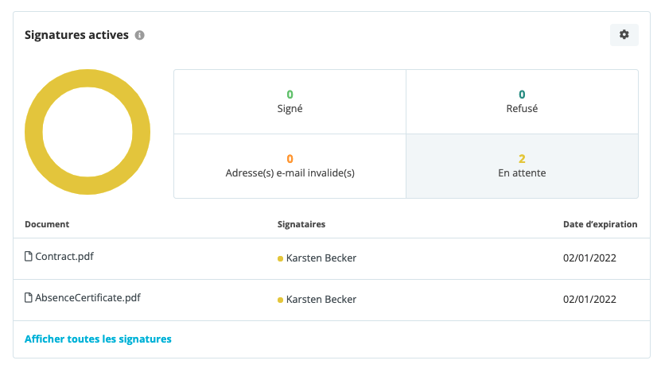The image size is (661, 372).
Task: Select the Signé status tile
Action: coord(290,102)
